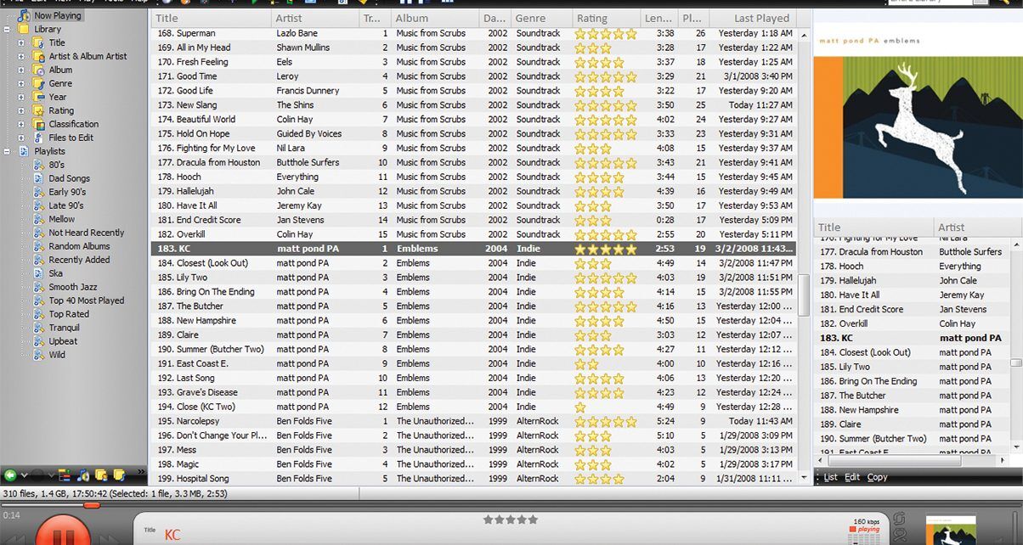Click the Ska playlist icon
The image size is (1023, 545).
click(39, 273)
